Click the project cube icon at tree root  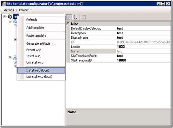(x=10, y=17)
